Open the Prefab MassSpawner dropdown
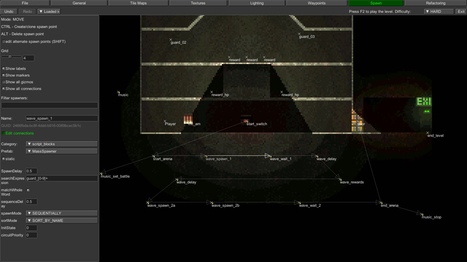This screenshot has width=467, height=262. [x=61, y=151]
